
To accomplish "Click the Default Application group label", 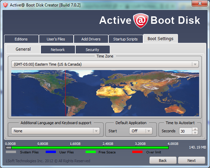I will pos(131,123).
